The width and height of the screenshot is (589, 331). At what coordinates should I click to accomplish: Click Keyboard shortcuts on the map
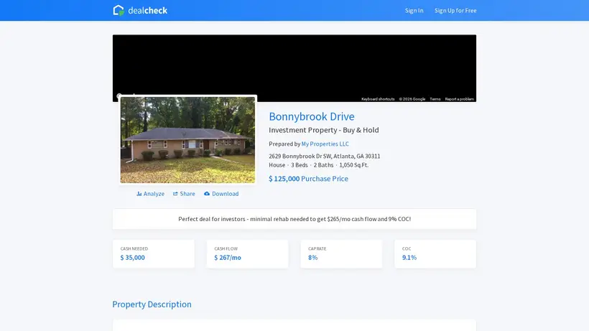click(378, 99)
